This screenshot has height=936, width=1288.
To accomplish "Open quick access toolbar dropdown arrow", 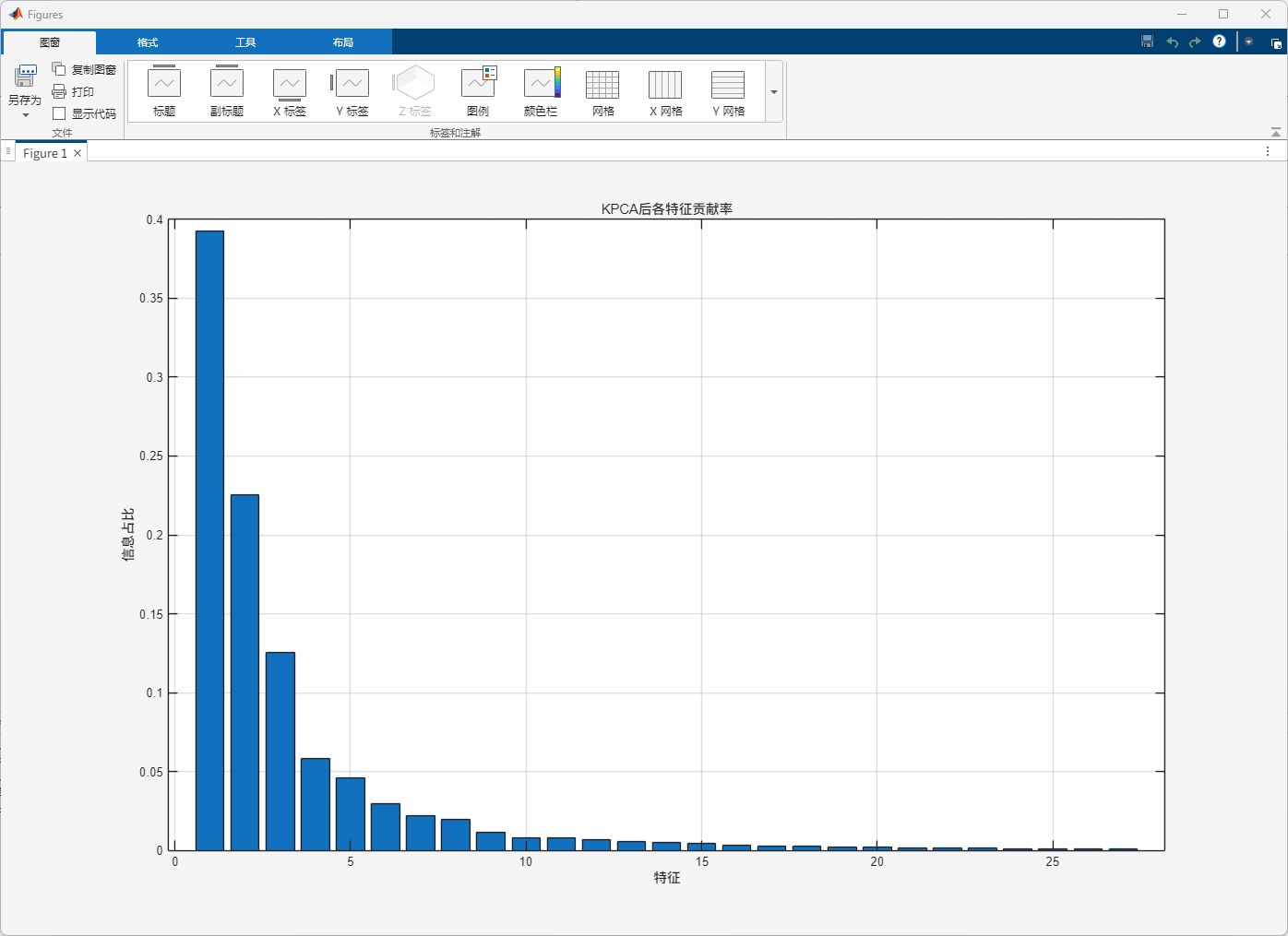I will [1248, 41].
